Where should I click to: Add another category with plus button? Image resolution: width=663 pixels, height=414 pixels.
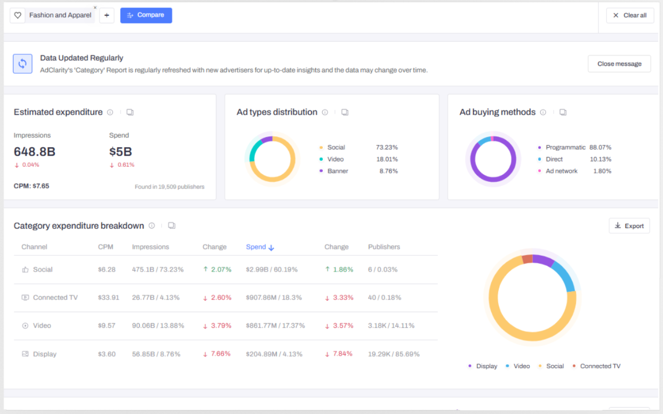pos(107,15)
